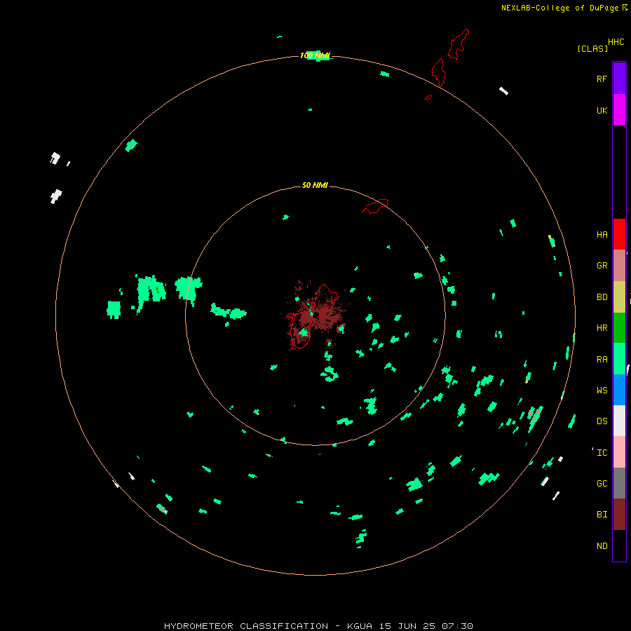Click the UK legend label
Screen dimensions: 631x631
click(602, 110)
